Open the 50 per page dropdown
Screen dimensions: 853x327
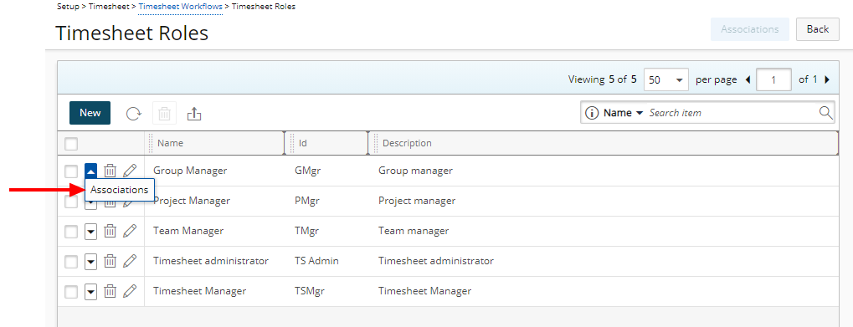point(666,79)
